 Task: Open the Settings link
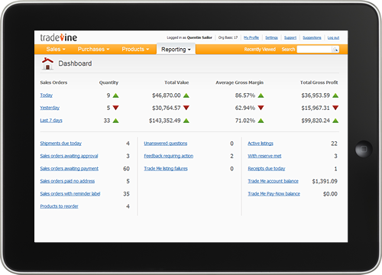tap(271, 37)
